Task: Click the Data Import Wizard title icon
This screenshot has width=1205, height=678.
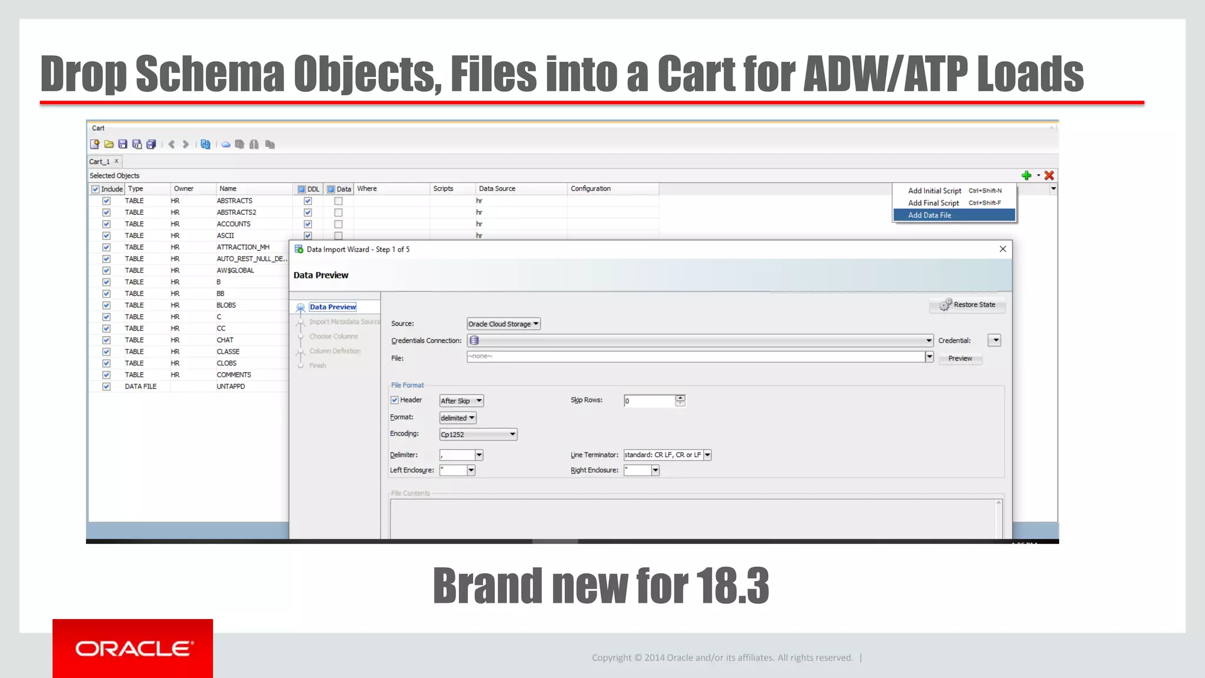Action: (299, 249)
